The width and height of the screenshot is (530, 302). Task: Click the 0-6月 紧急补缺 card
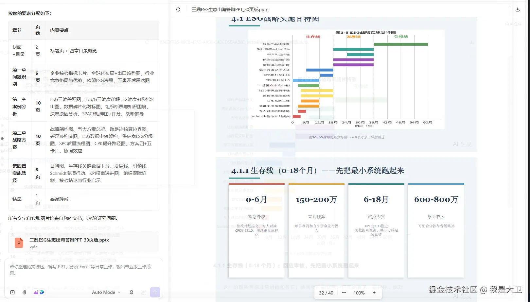256,230
